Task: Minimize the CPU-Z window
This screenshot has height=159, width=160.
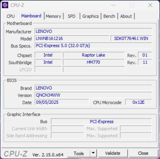Action: point(113,5)
